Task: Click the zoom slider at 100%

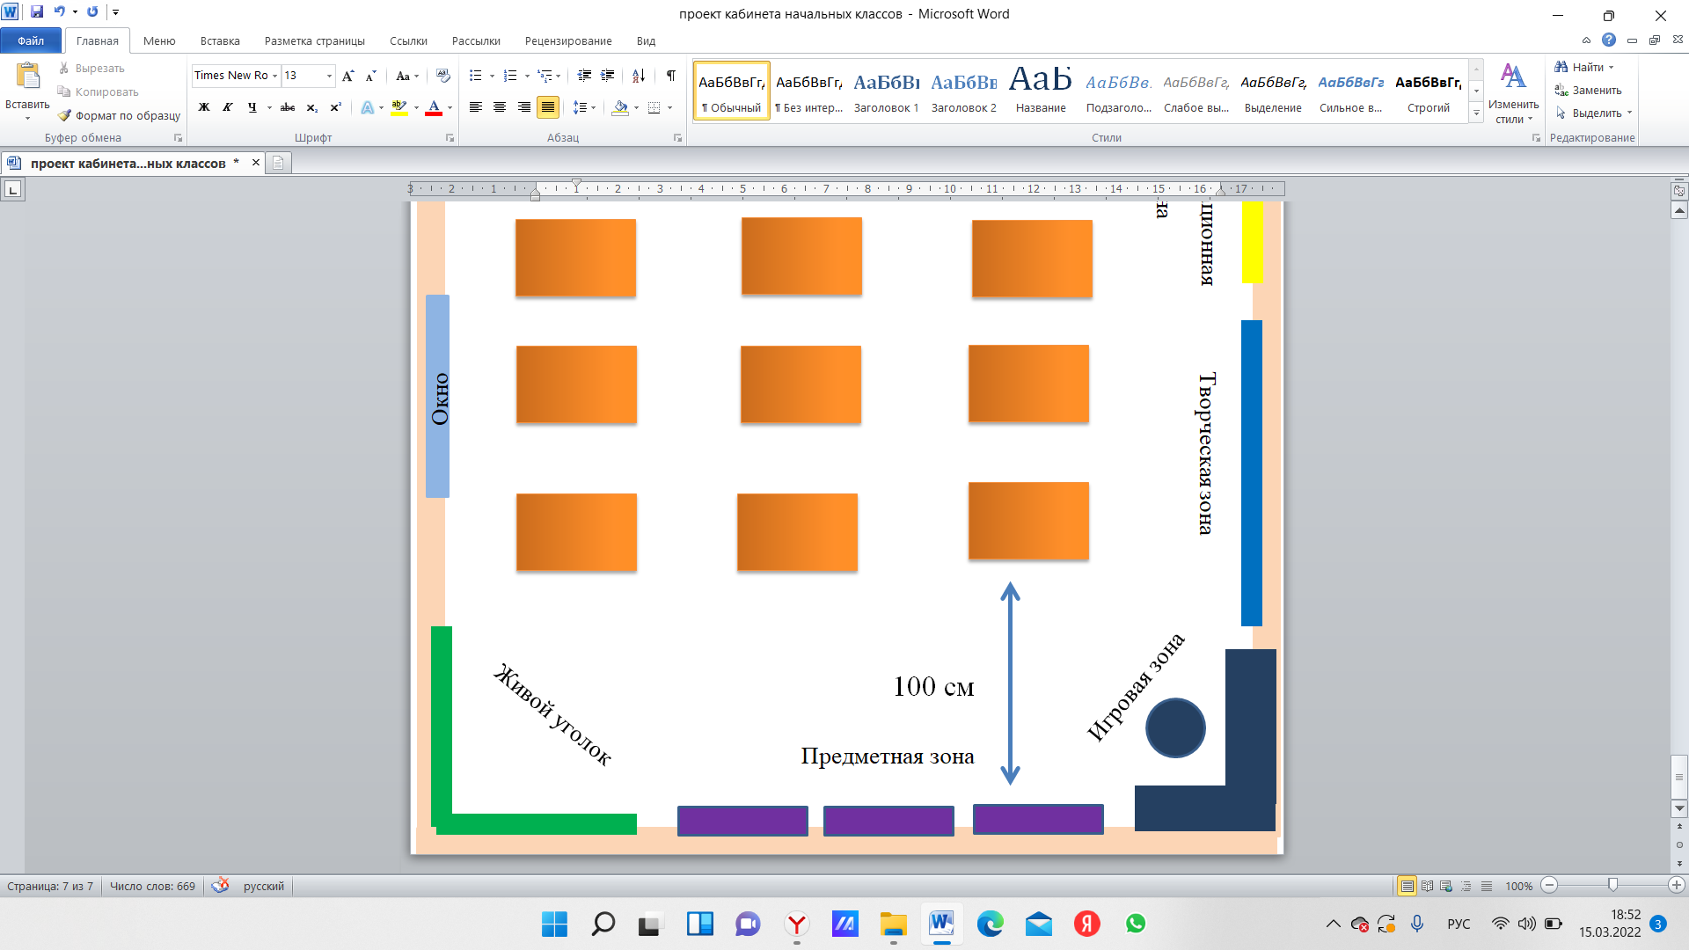Action: (x=1612, y=886)
